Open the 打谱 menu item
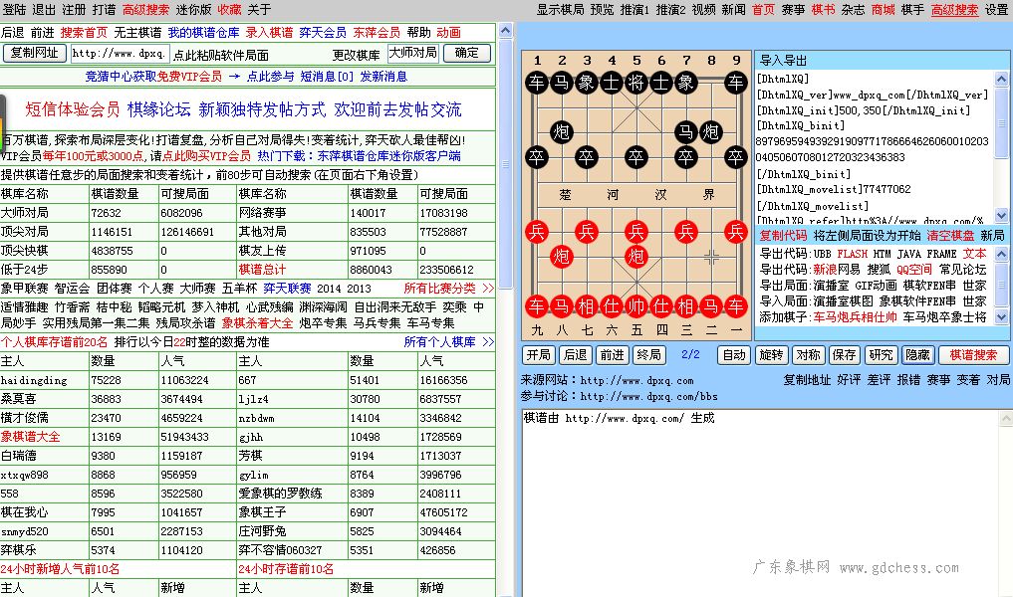 (104, 10)
